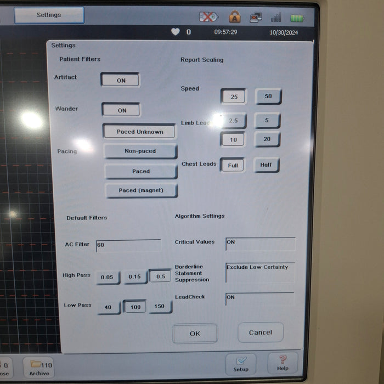This screenshot has height=384, width=384.
Task: Open Help with question mark icon
Action: click(283, 363)
